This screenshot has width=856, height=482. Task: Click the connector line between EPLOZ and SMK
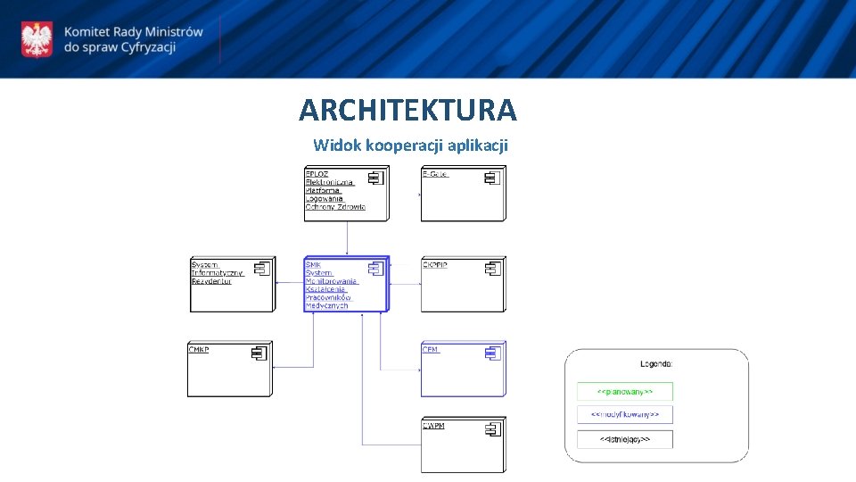347,238
